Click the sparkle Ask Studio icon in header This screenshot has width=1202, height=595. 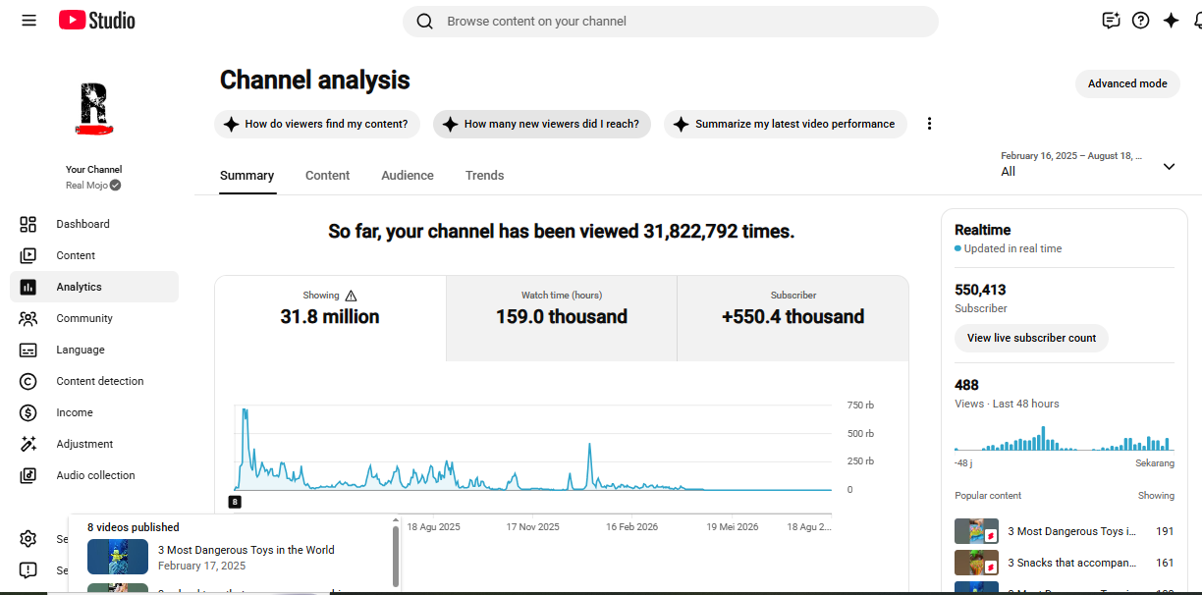[x=1171, y=21]
